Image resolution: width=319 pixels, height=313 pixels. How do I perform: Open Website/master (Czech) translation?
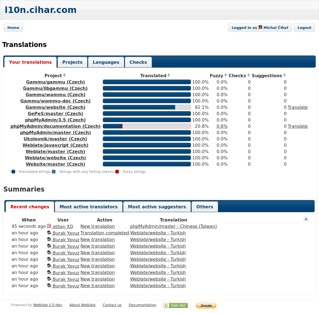click(x=55, y=164)
